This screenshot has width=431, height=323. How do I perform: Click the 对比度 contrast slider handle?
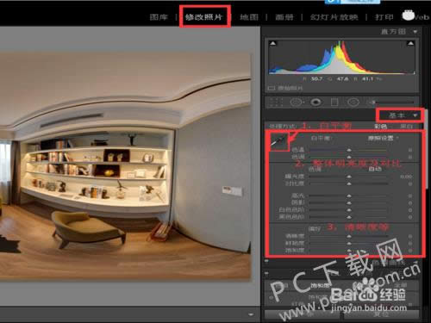click(x=349, y=183)
